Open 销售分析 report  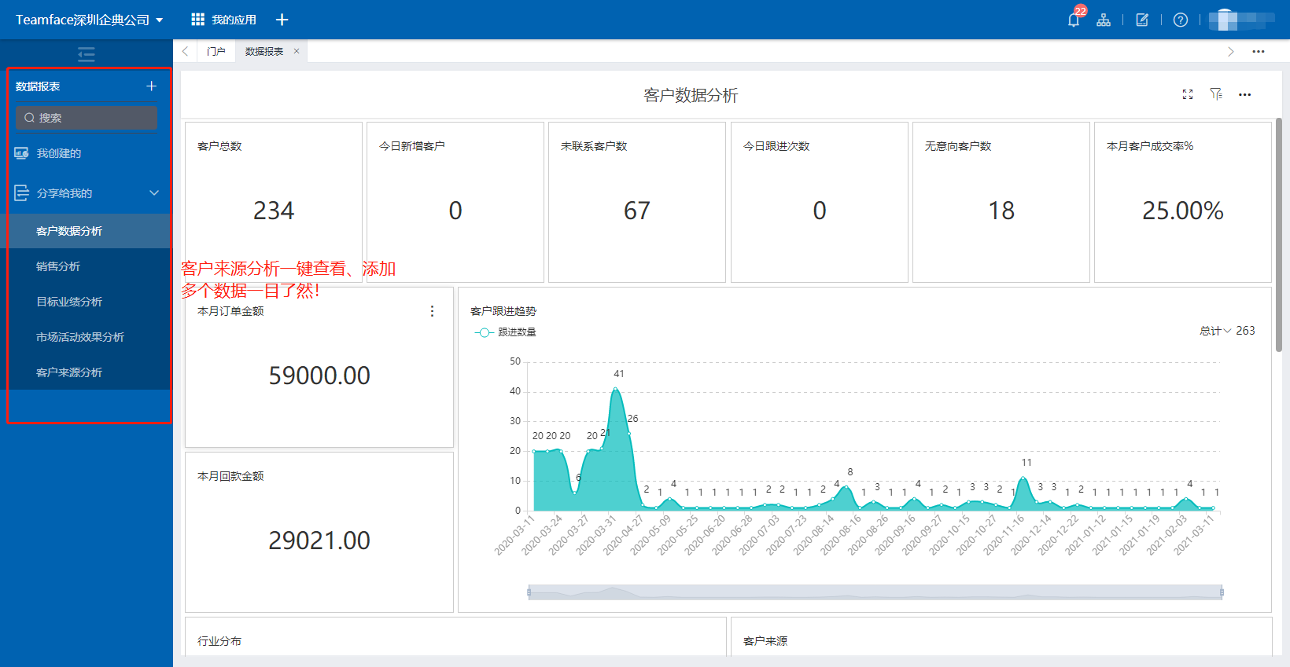pos(58,266)
